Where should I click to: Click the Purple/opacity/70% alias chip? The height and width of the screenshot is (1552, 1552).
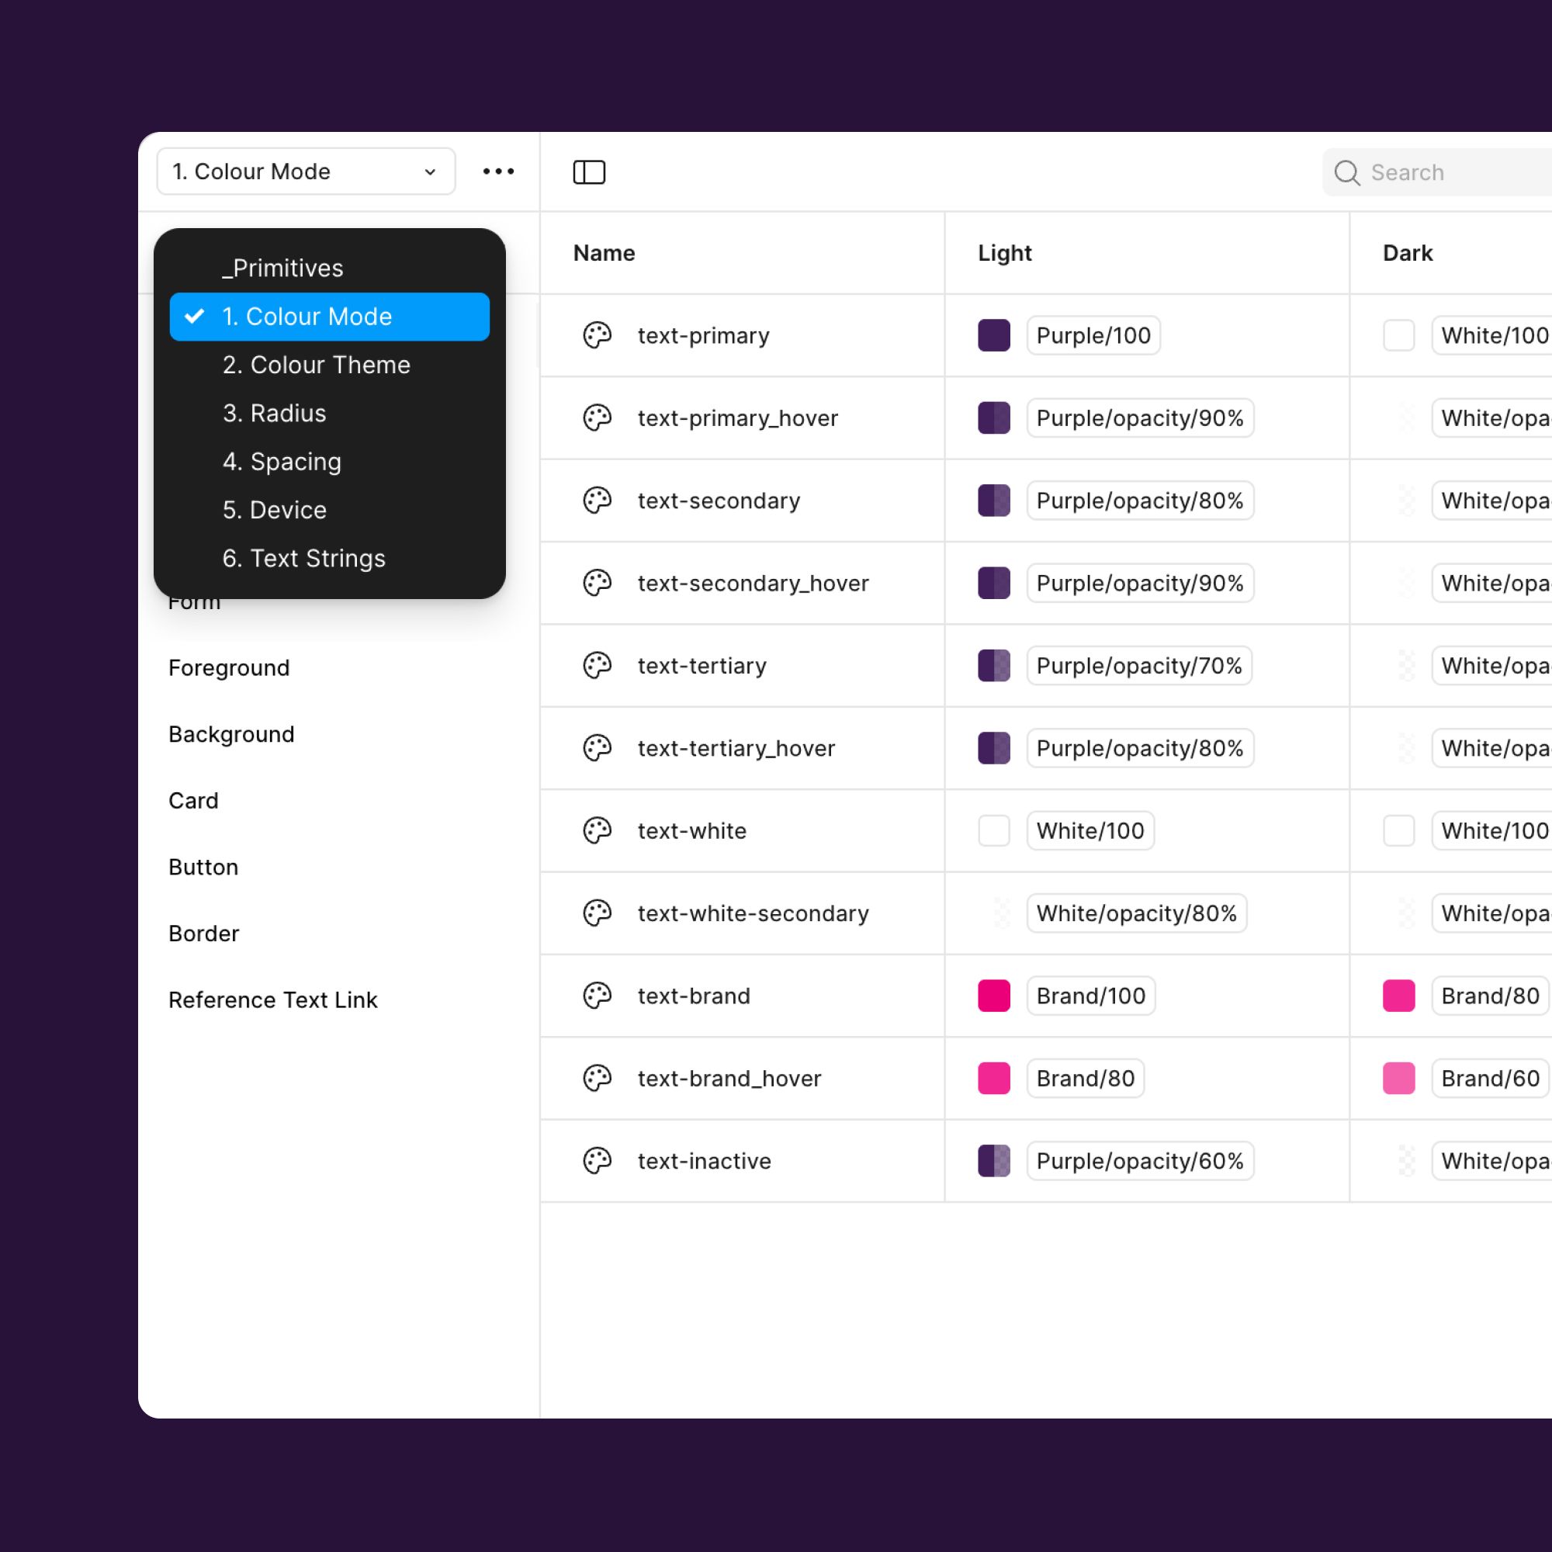pos(1139,665)
